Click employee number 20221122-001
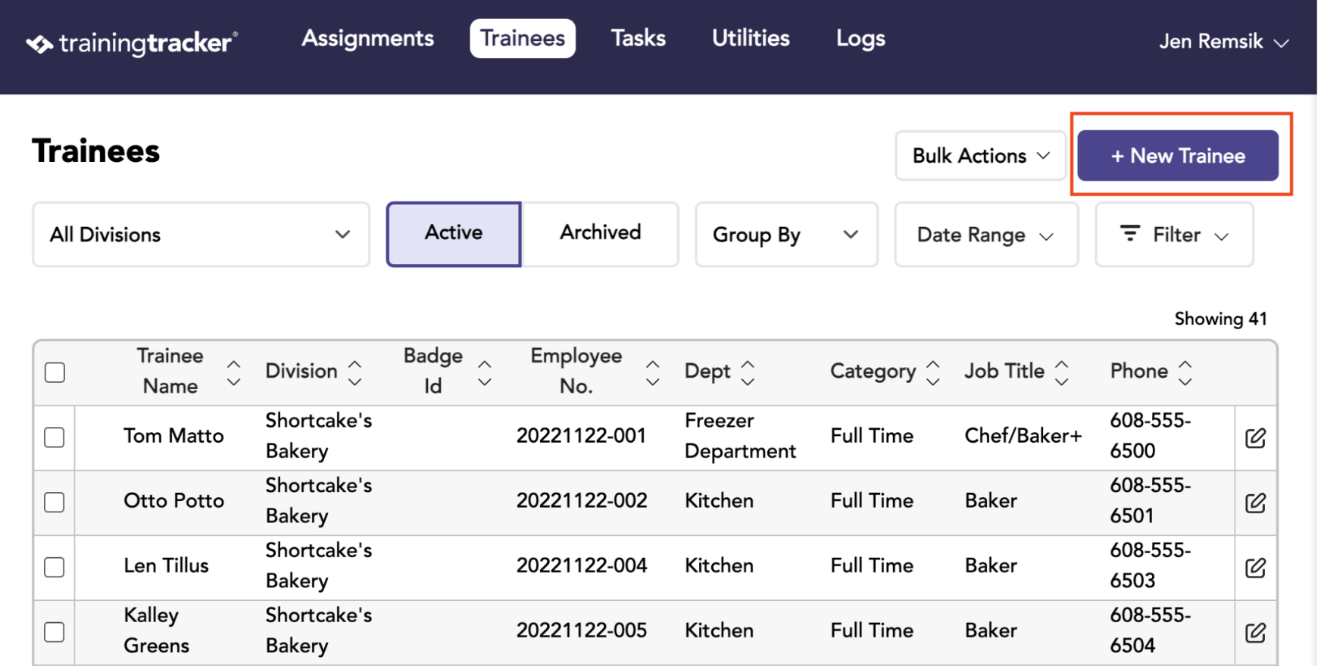 [581, 436]
